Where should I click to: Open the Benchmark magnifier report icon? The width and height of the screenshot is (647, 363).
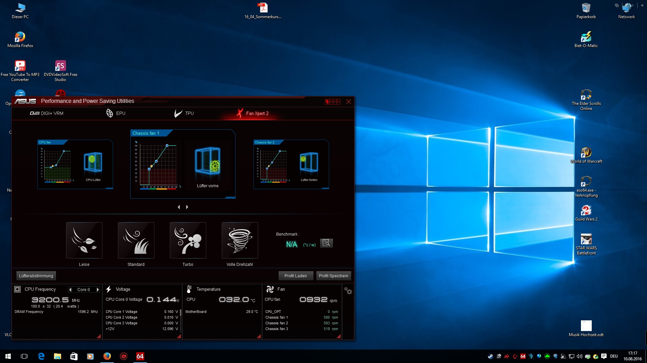pos(326,243)
